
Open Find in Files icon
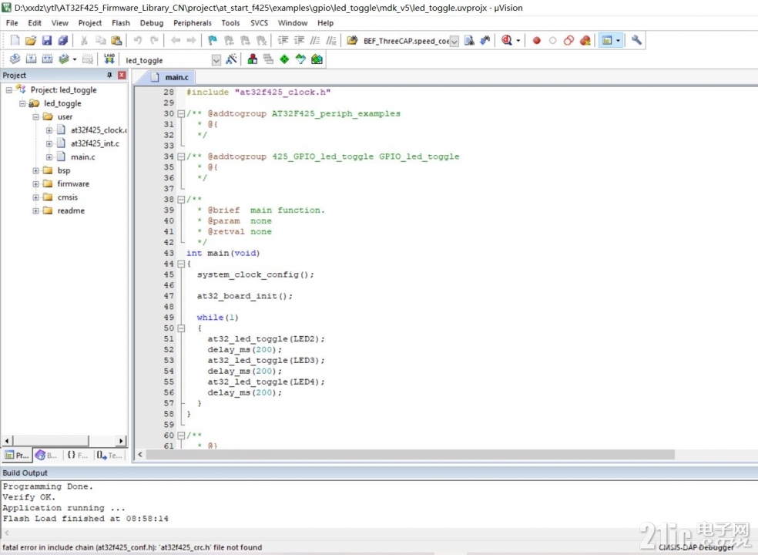point(352,41)
